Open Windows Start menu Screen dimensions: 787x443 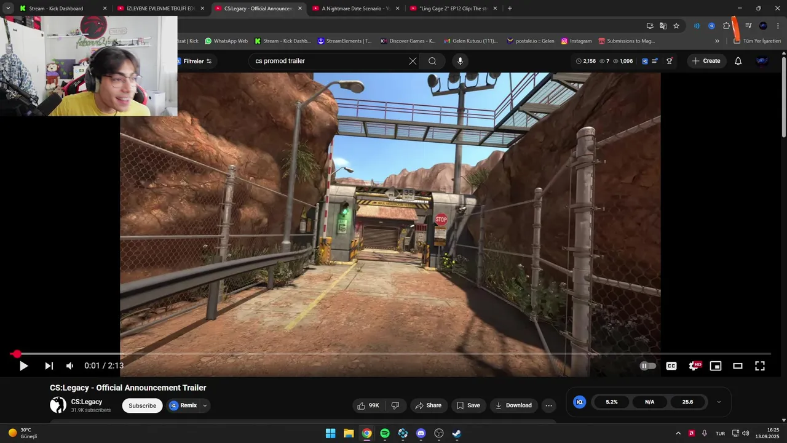pos(330,433)
